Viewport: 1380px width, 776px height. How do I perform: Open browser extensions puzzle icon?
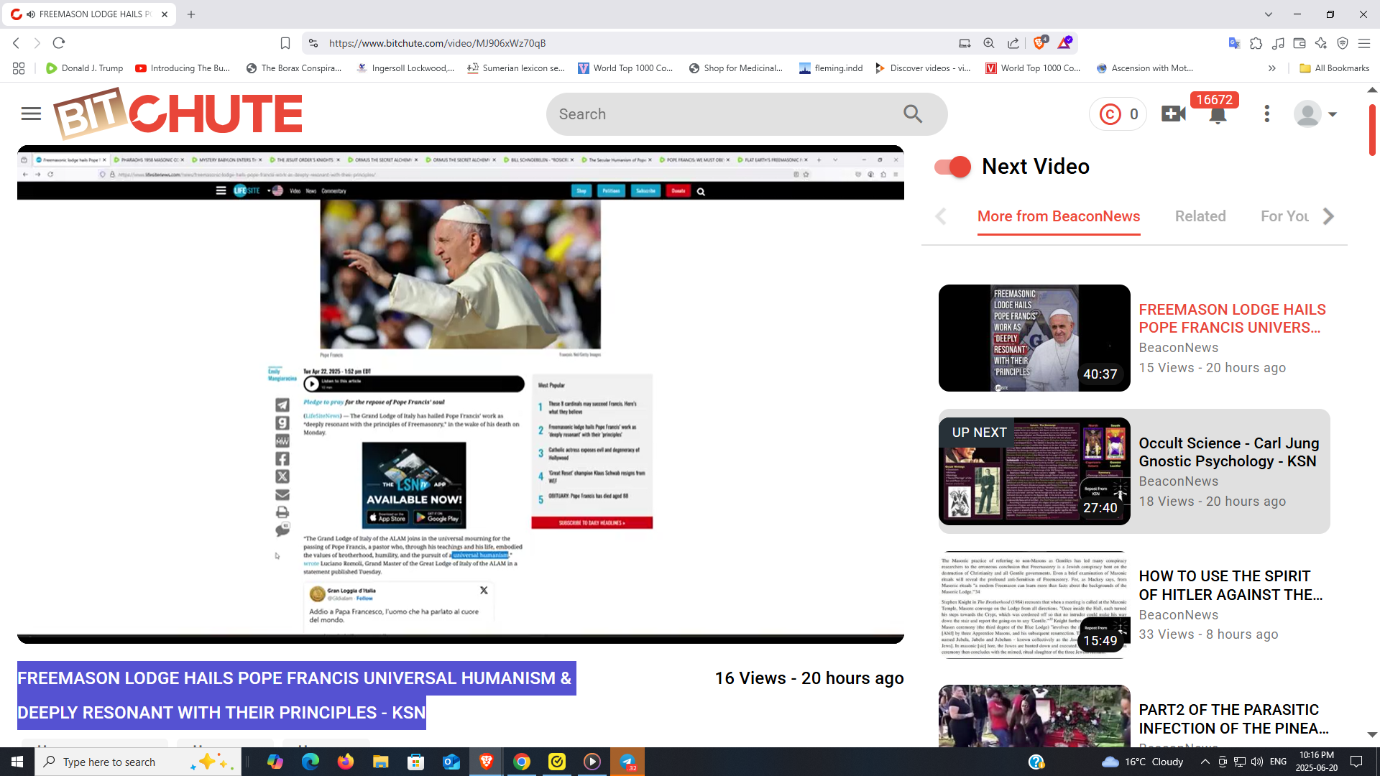point(1256,43)
